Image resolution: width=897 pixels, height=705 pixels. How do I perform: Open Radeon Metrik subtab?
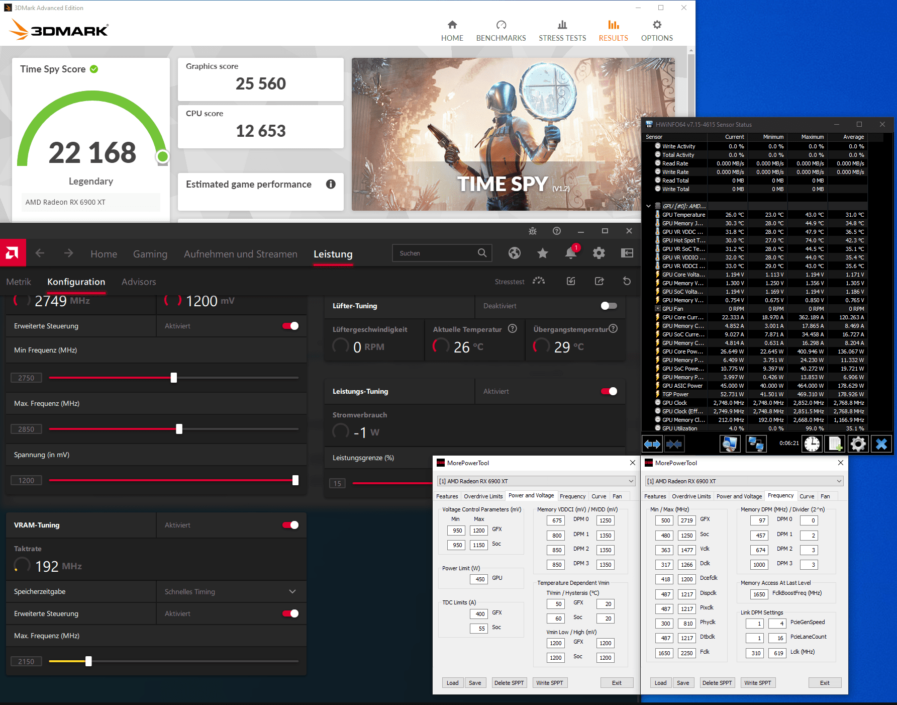click(x=19, y=282)
